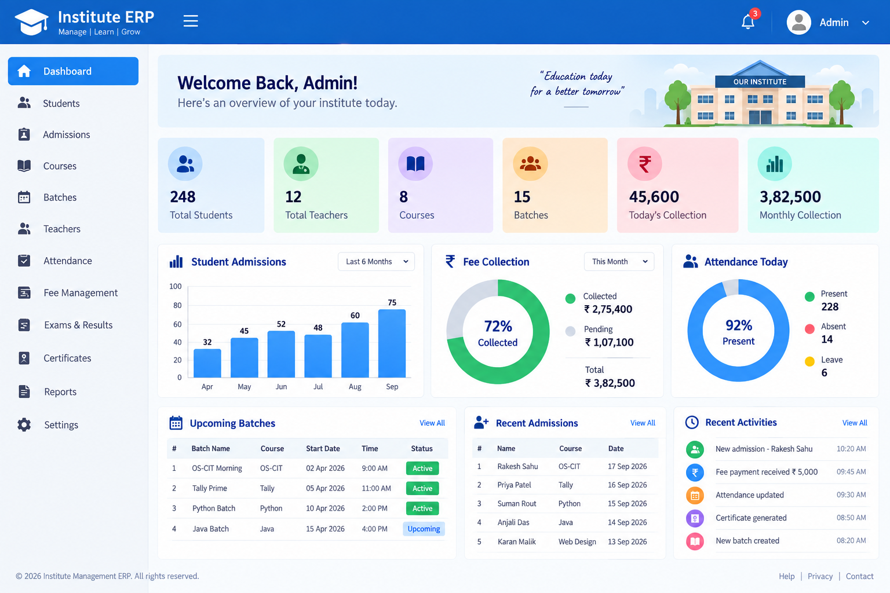The height and width of the screenshot is (593, 890).
Task: Click the Sep bar in admissions chart
Action: coord(392,343)
